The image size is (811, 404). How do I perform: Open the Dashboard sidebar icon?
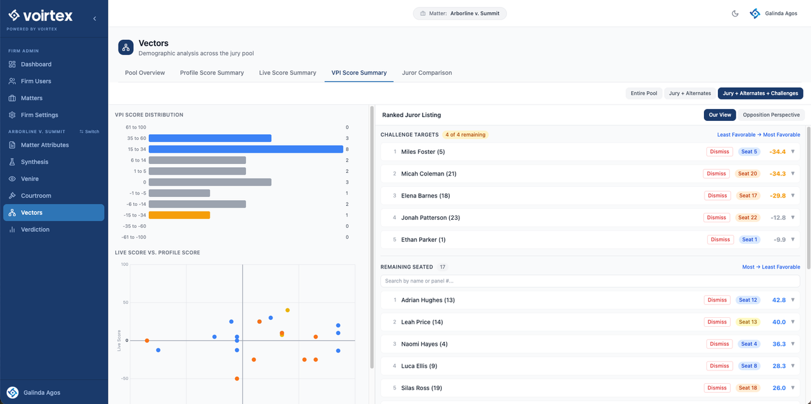click(x=12, y=64)
